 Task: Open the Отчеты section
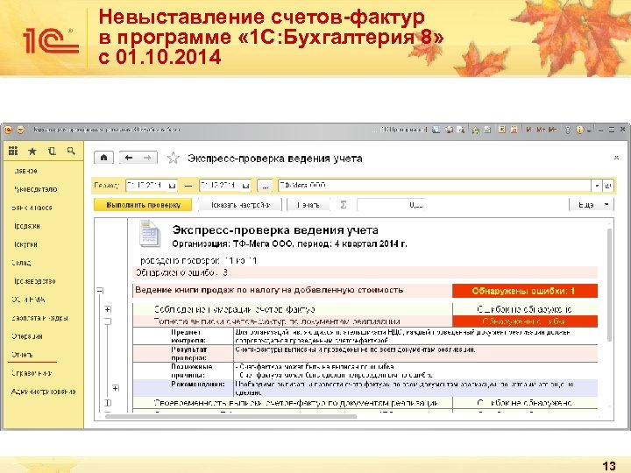(22, 355)
